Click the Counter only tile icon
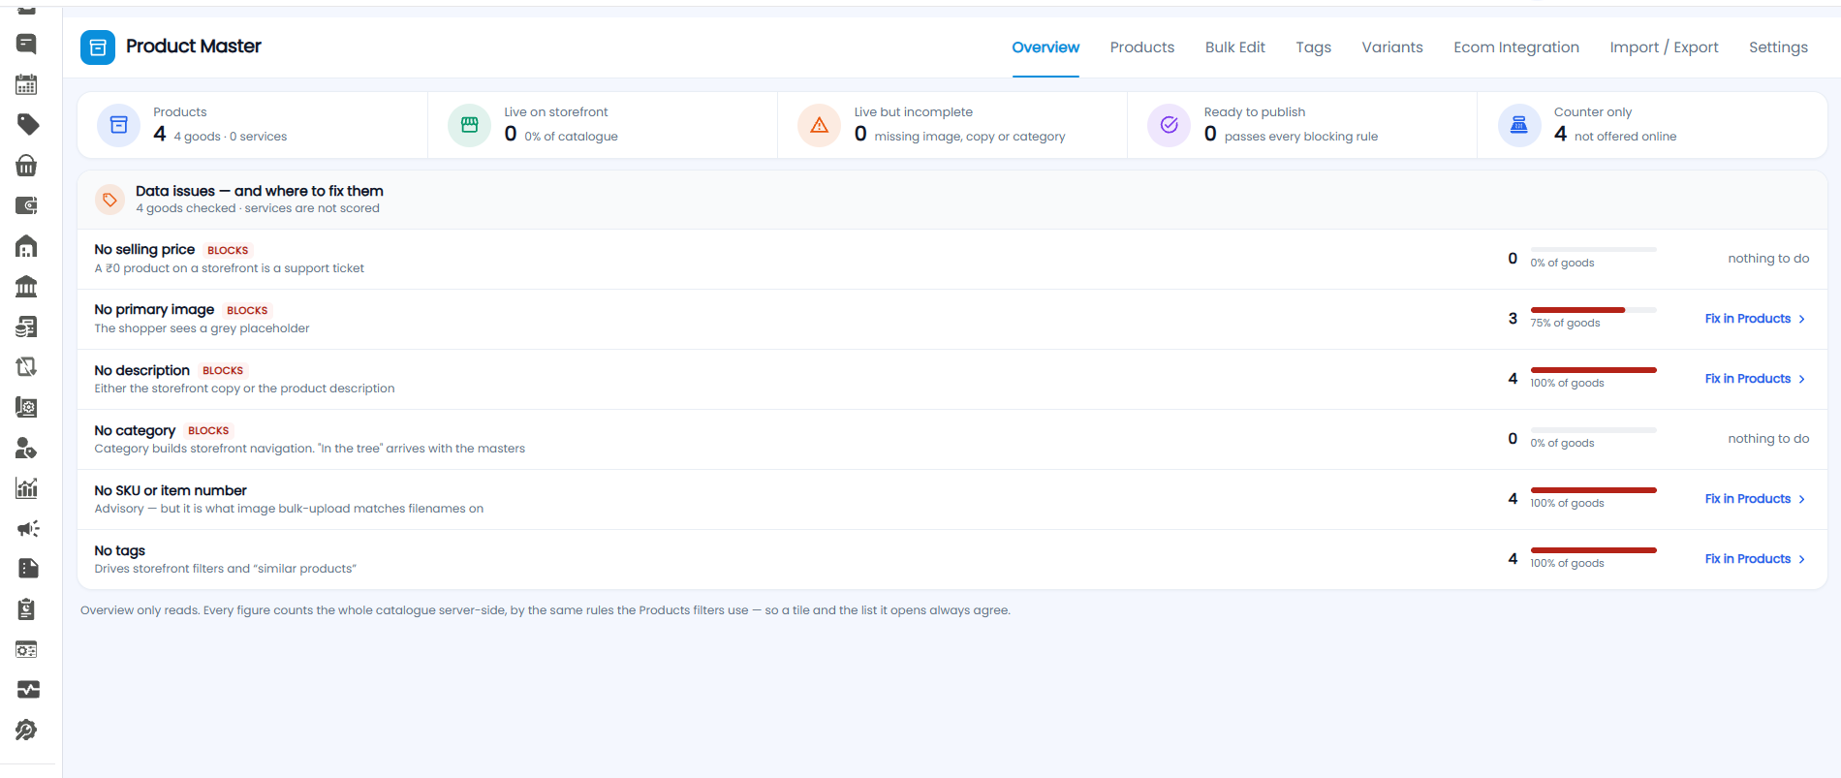Image resolution: width=1841 pixels, height=778 pixels. point(1519,125)
